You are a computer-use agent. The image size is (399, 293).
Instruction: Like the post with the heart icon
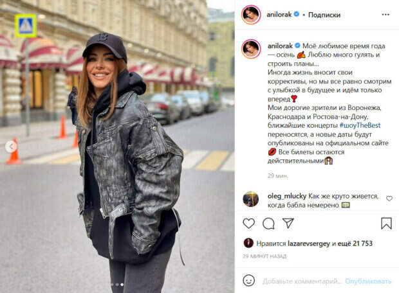pyautogui.click(x=248, y=224)
